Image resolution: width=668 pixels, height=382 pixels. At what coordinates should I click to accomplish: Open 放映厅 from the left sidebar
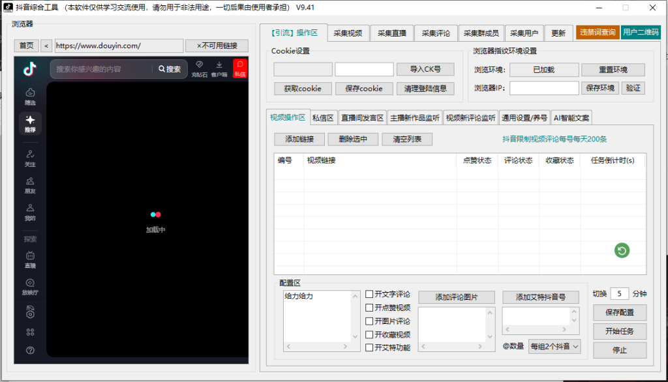coord(30,286)
